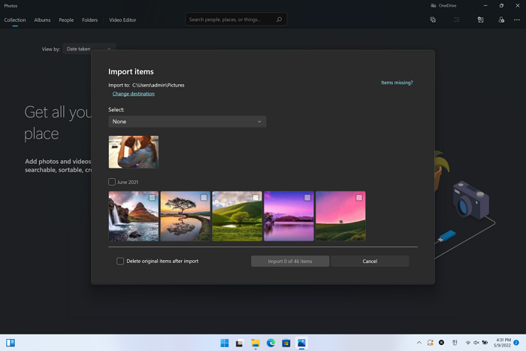The image size is (526, 351).
Task: Open the Date taken view-by dropdown
Action: (x=89, y=49)
